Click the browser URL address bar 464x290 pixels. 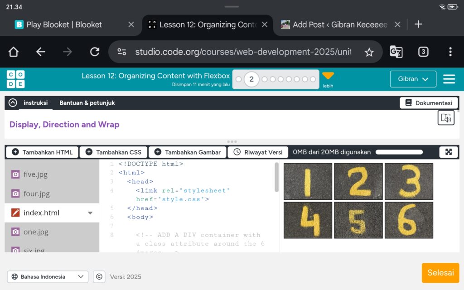(242, 52)
